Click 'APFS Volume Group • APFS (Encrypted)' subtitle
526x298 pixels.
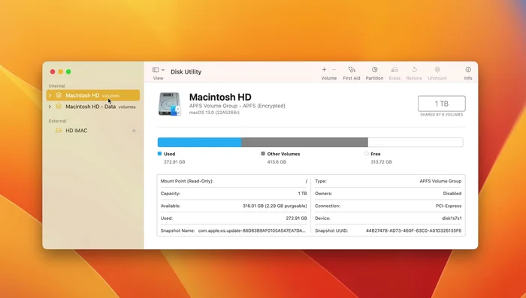tap(237, 106)
